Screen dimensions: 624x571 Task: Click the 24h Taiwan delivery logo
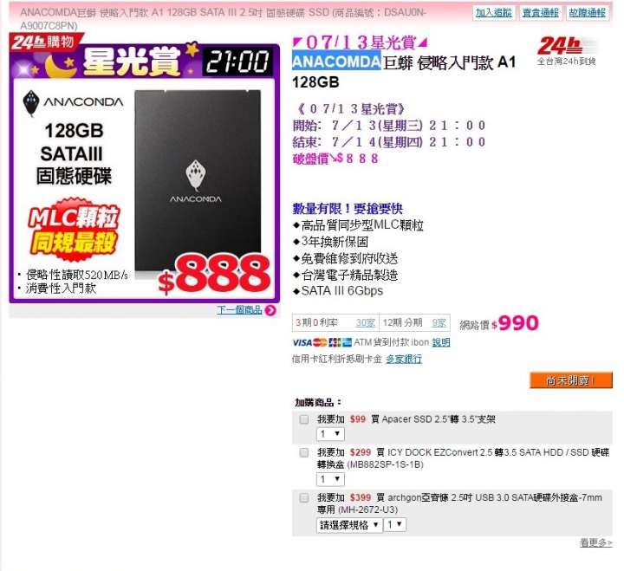pos(567,51)
